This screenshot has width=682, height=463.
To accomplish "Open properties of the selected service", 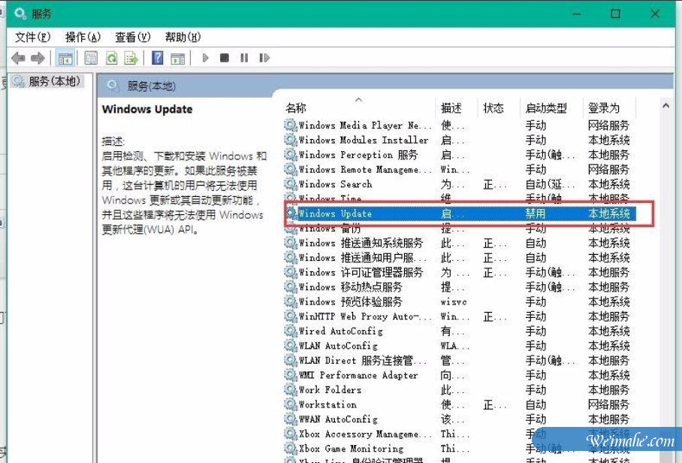I will click(x=91, y=58).
